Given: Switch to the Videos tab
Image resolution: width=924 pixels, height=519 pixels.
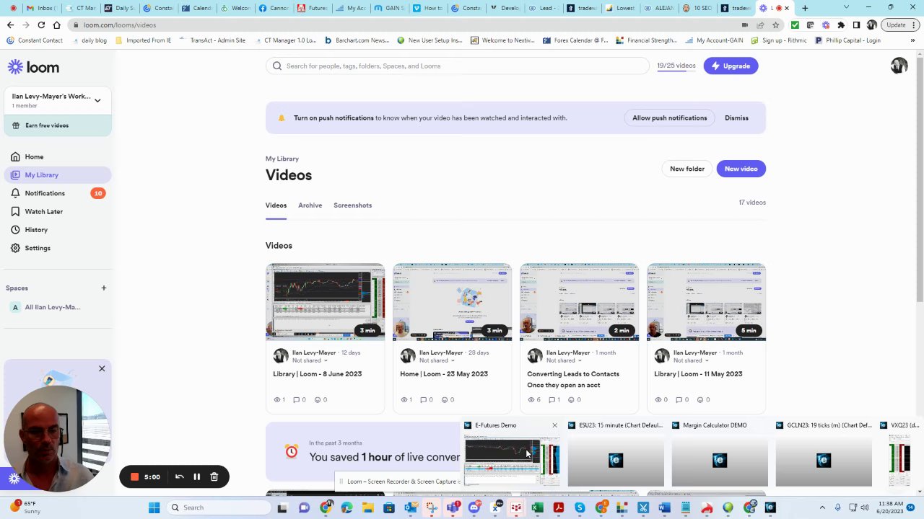Looking at the screenshot, I should point(276,205).
